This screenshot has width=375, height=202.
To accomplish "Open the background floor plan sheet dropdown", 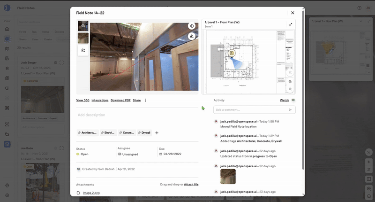I will [x=361, y=21].
